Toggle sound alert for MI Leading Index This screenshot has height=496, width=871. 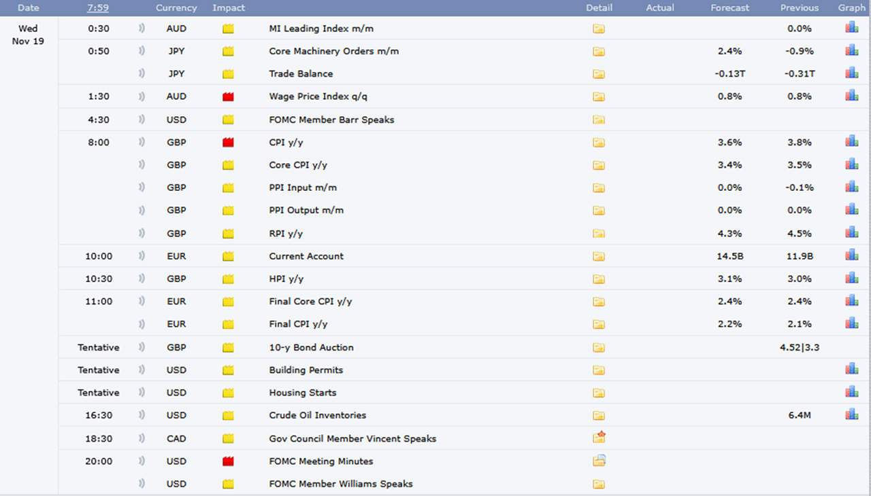click(x=142, y=29)
